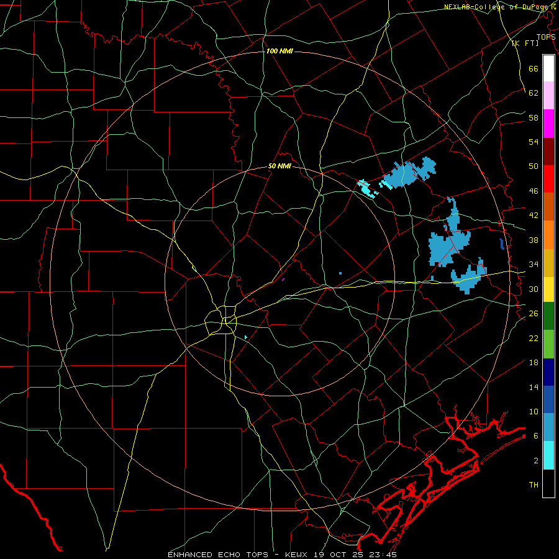The height and width of the screenshot is (559, 559).
Task: Select the yellow swatch between 34 and 30
Action: (x=548, y=289)
